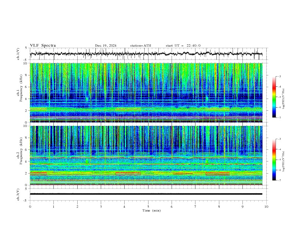300x232 pixels.
Task: Click the color bar beside ch.2 spectrogram
Action: (x=274, y=160)
